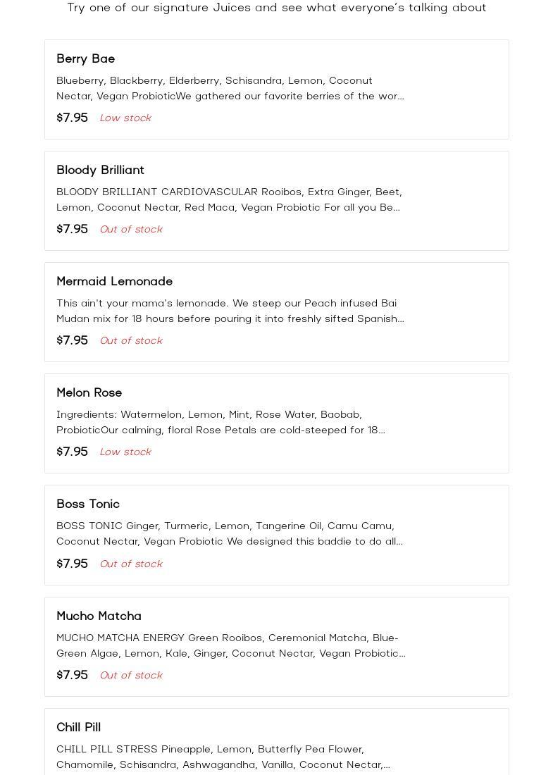The image size is (553, 775).
Task: Click the Low stock label under Melon Rose
Action: 125,452
